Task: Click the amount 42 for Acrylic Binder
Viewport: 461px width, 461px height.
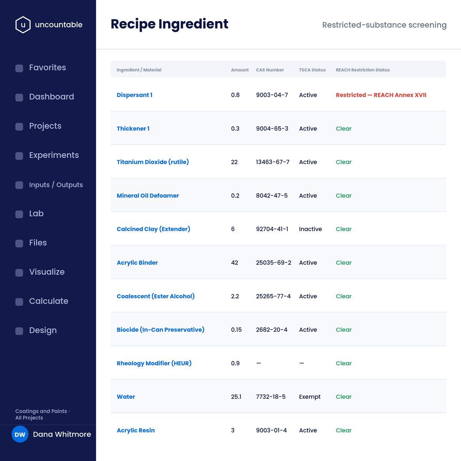Action: click(x=235, y=263)
